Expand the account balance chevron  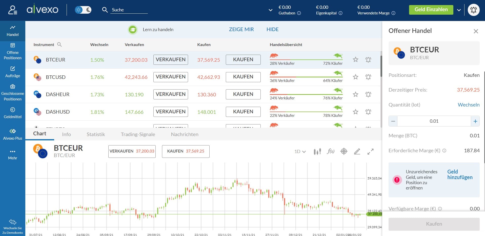[x=270, y=10]
